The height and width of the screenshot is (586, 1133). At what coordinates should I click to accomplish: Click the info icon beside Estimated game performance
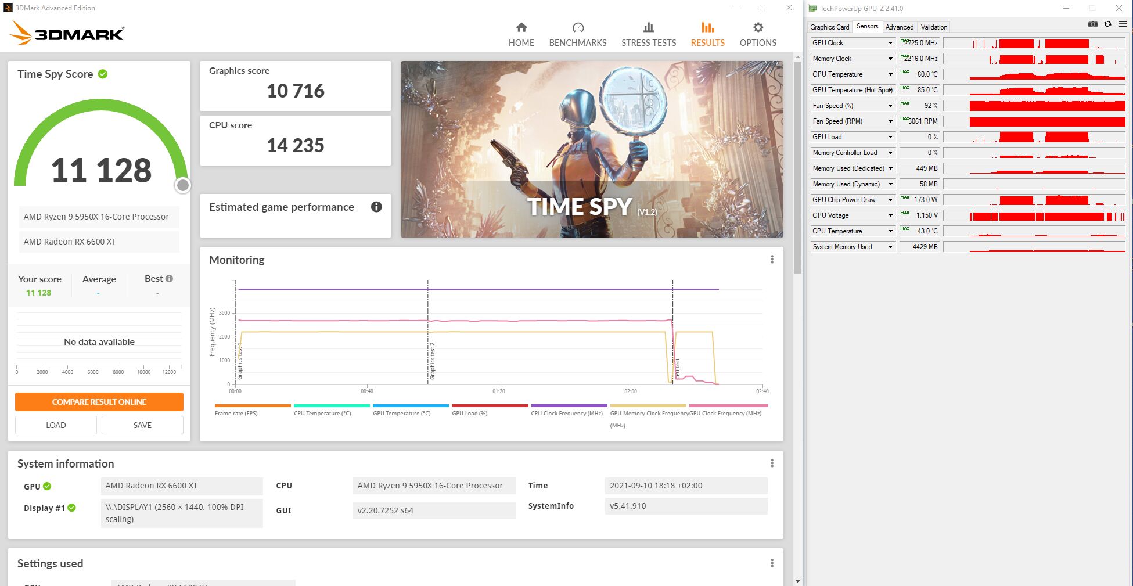tap(376, 207)
